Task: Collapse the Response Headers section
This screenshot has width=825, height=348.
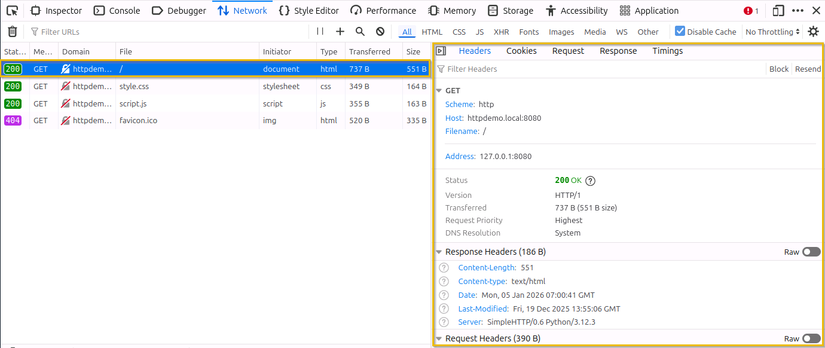Action: [x=439, y=251]
